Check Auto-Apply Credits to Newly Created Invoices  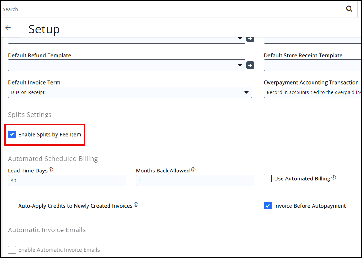12,206
